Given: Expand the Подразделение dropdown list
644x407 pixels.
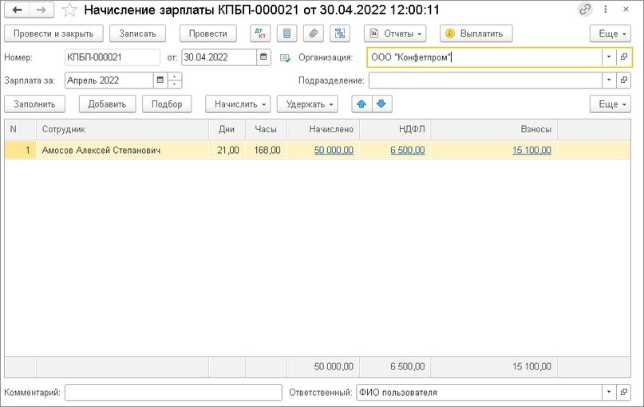Looking at the screenshot, I should coord(609,80).
